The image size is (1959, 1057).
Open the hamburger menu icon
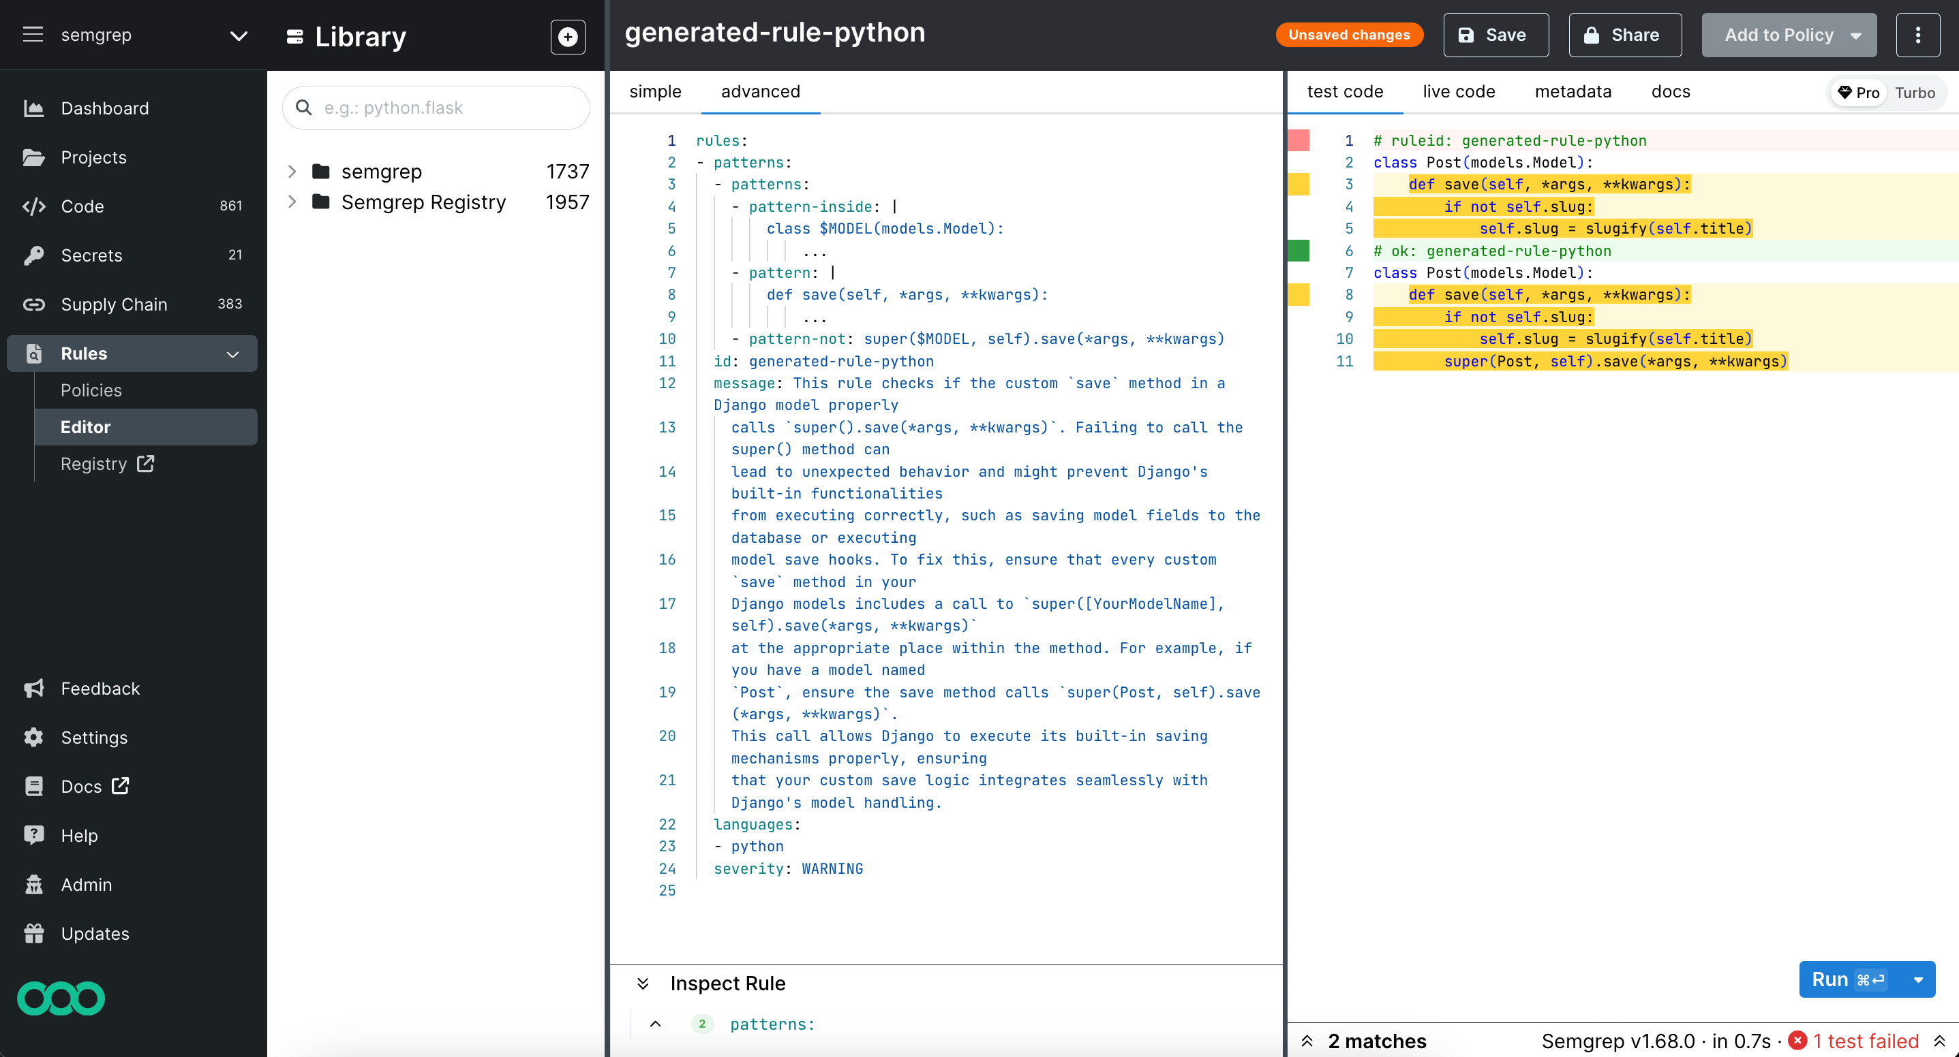coord(33,35)
